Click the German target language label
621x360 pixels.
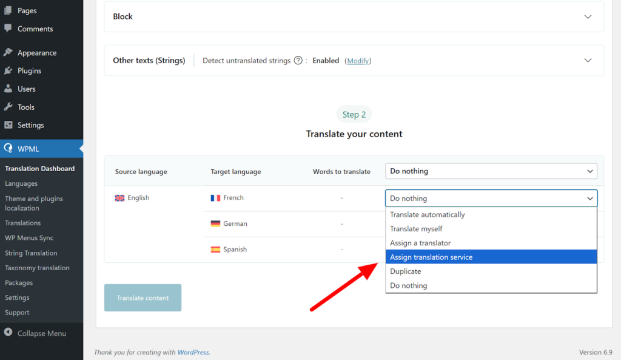pyautogui.click(x=235, y=223)
